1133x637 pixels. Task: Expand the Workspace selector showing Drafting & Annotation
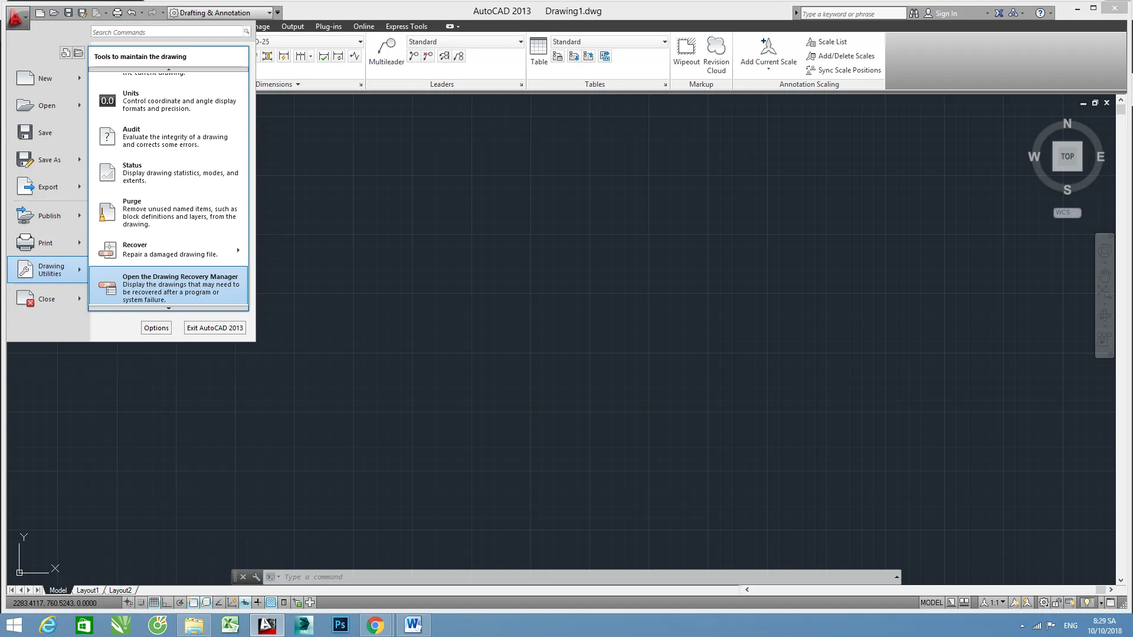pyautogui.click(x=270, y=12)
